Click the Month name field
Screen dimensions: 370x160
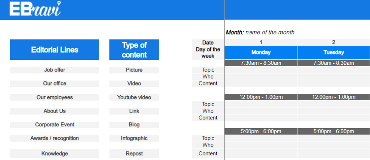tap(270, 33)
